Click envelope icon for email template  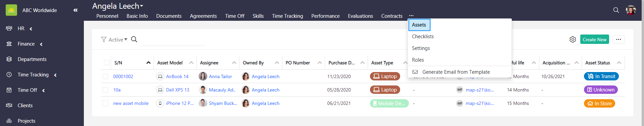415,72
